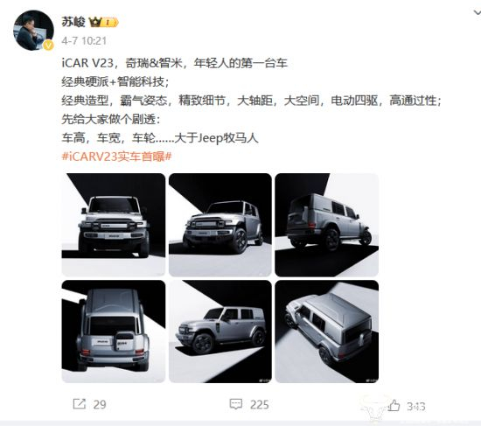Open the #iCARV23实车首曝# hashtag
Viewport: 481px width, 426px height.
pyautogui.click(x=116, y=157)
